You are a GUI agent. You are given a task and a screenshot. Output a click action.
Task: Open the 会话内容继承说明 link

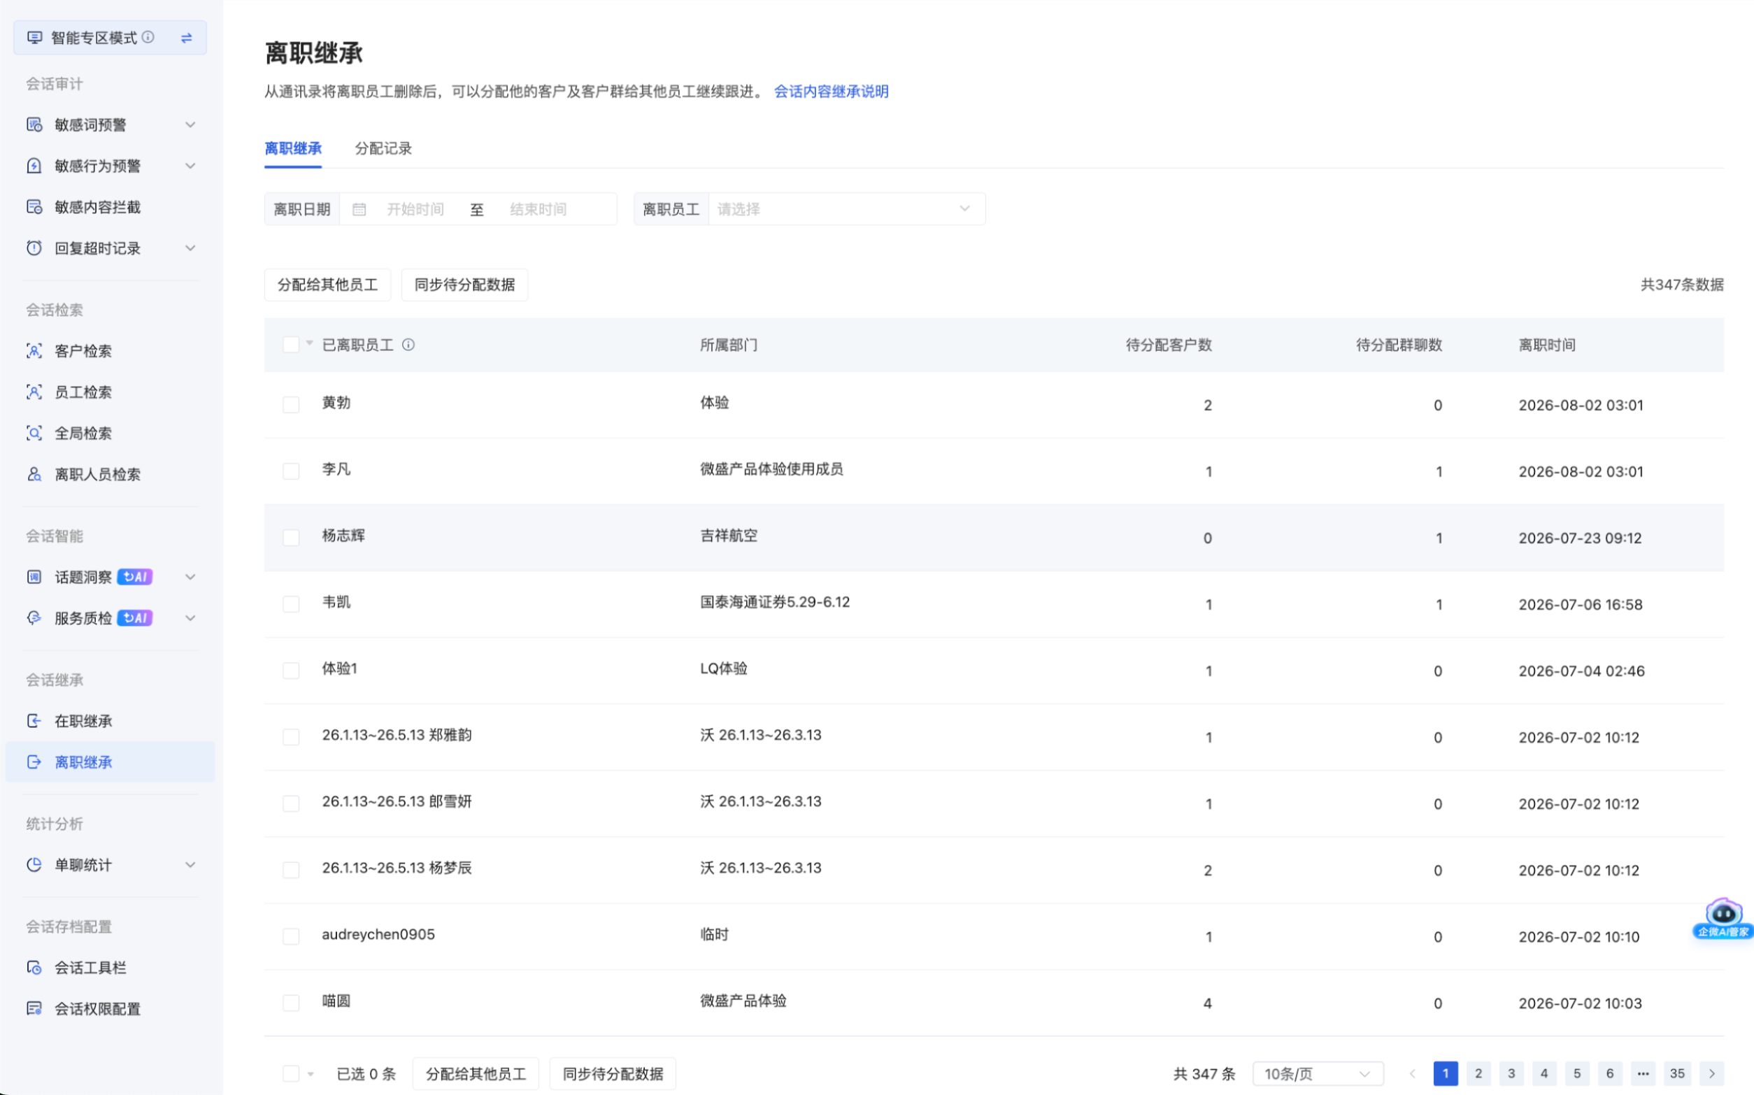832,91
